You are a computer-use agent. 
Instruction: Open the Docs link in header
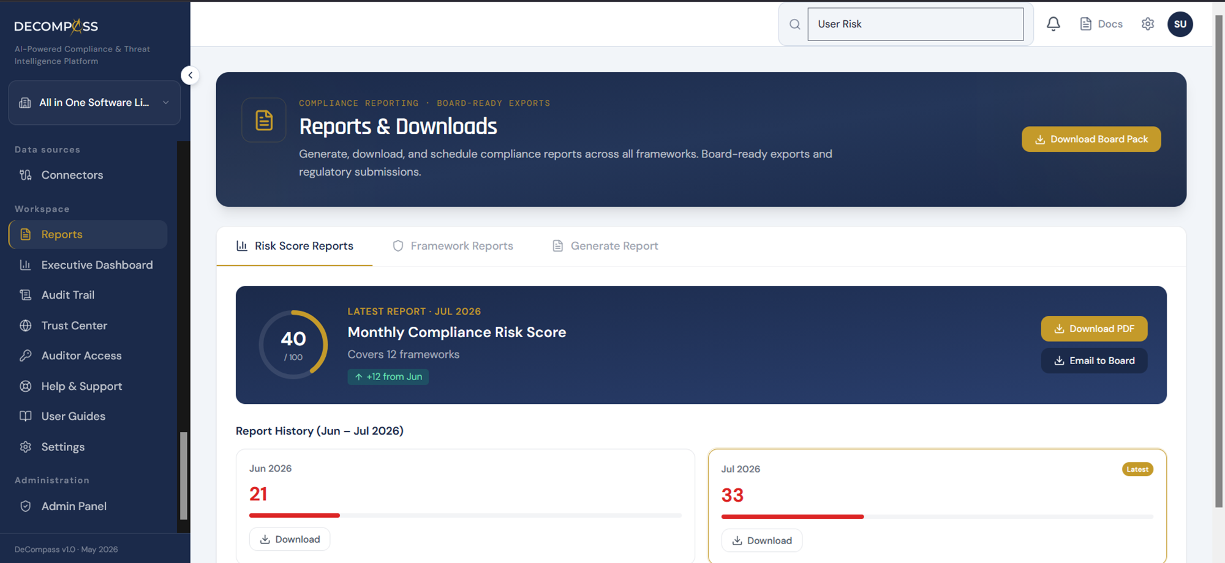1101,24
